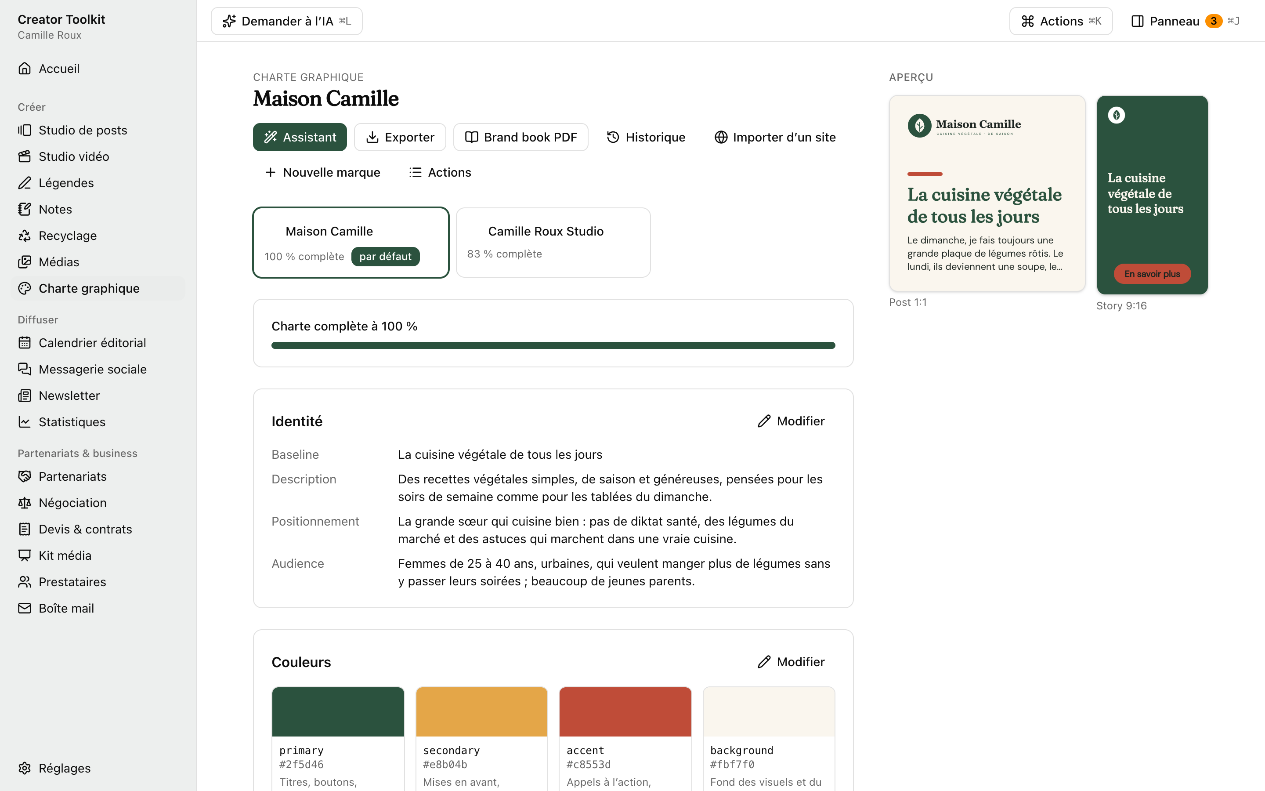Viewport: 1265px width, 791px height.
Task: Select Charte graphique in the sidebar
Action: [98, 288]
